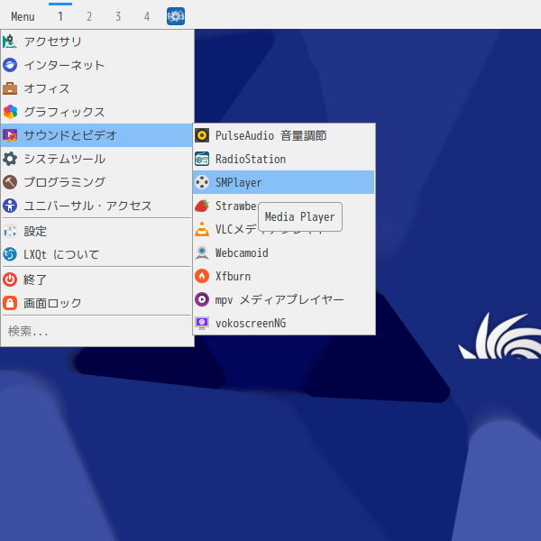This screenshot has height=541, width=541.
Task: Switch to workspace 1
Action: point(60,16)
